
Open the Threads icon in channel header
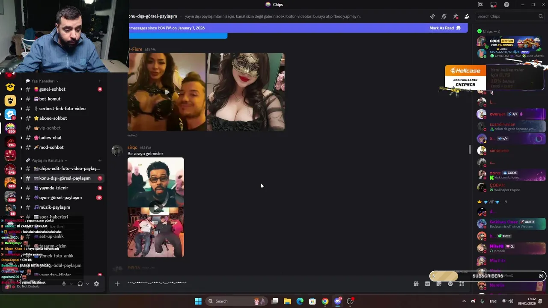tap(432, 16)
